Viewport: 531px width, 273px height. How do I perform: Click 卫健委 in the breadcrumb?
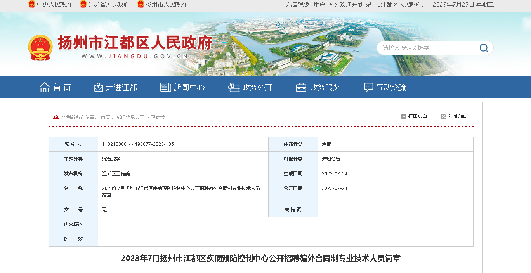coord(158,117)
